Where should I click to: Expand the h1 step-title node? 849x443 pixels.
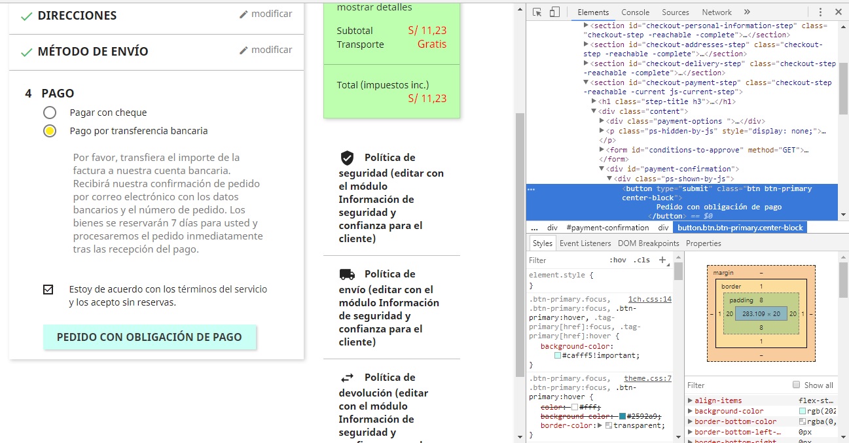(594, 101)
